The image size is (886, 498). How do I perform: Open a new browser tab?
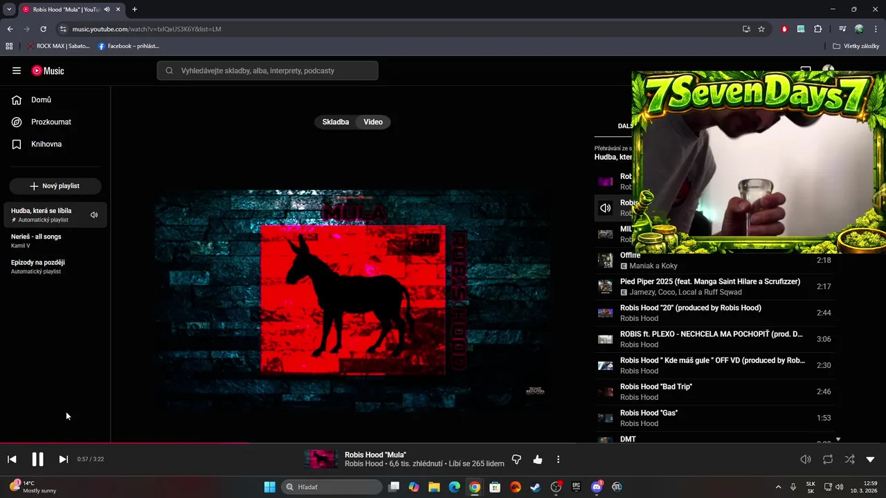pos(134,9)
